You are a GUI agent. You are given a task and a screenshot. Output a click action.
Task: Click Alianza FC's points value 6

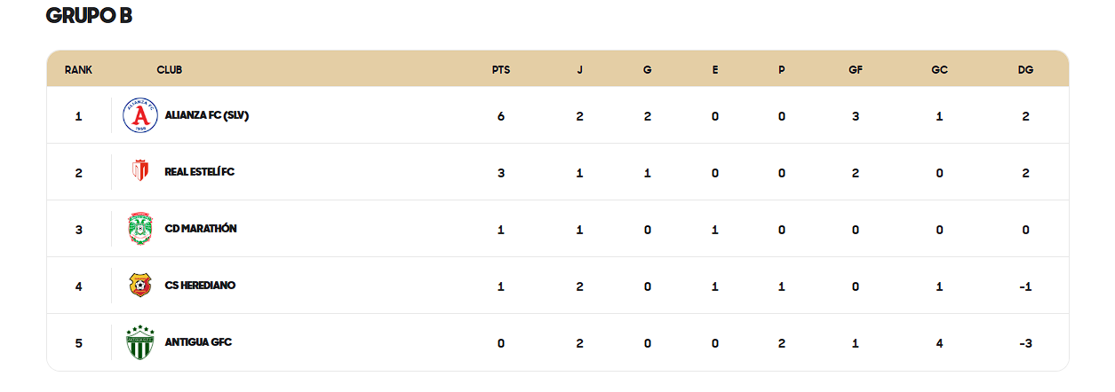[501, 116]
